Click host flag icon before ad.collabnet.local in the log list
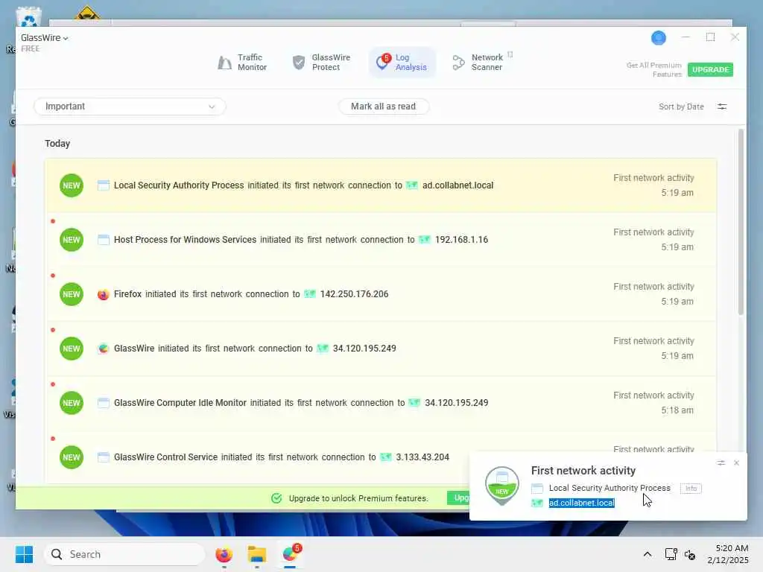This screenshot has height=572, width=763. (412, 185)
